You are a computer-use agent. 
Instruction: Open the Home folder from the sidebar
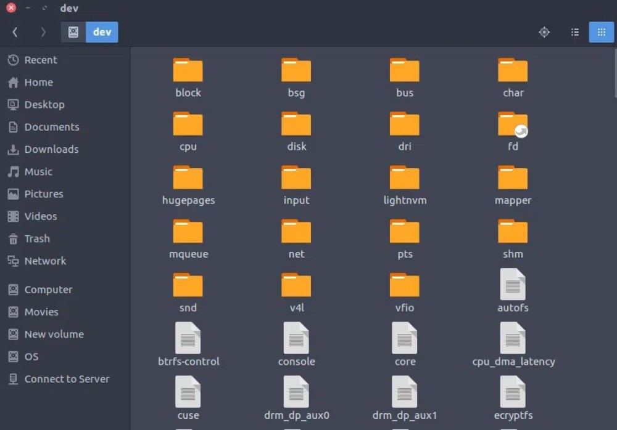38,82
